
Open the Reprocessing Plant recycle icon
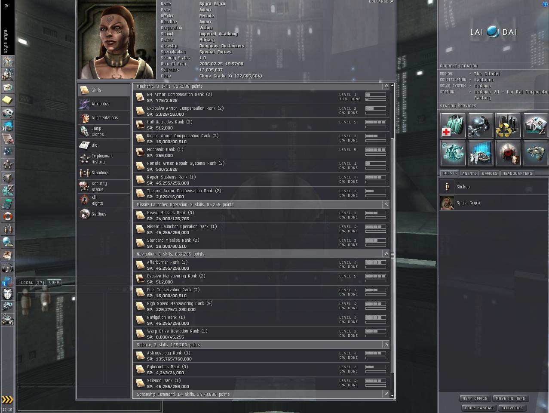click(508, 125)
